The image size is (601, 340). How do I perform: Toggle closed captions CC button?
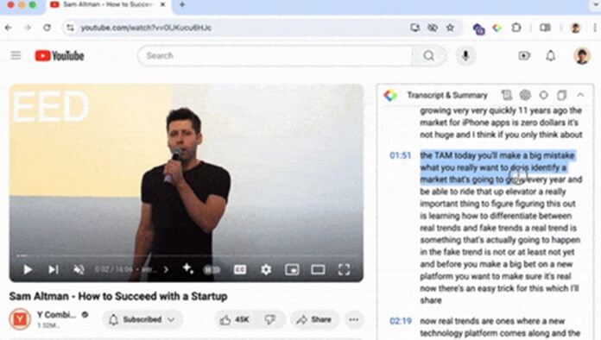[x=240, y=269]
